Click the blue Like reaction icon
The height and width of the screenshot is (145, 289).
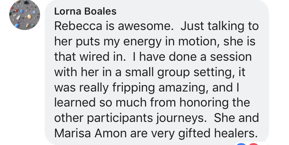(x=241, y=144)
